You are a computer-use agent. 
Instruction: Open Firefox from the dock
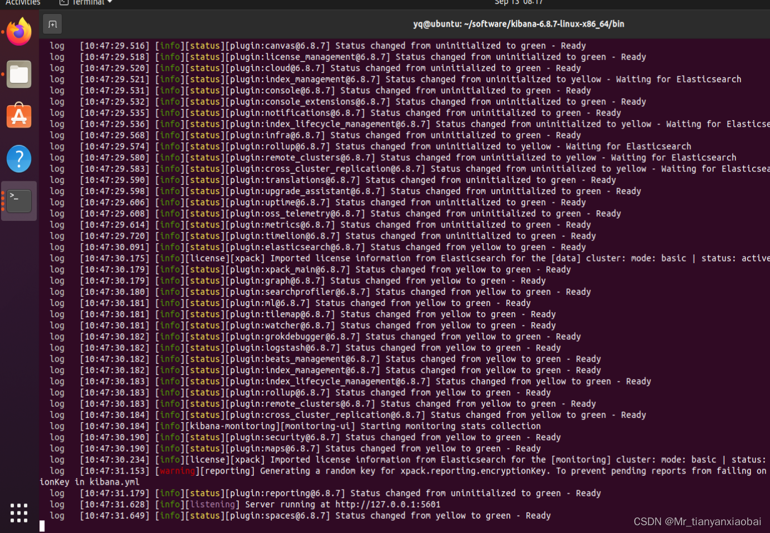tap(19, 32)
